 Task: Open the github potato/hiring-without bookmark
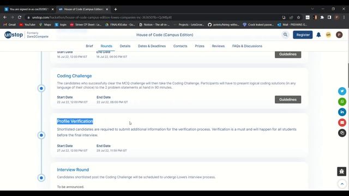click(224, 24)
